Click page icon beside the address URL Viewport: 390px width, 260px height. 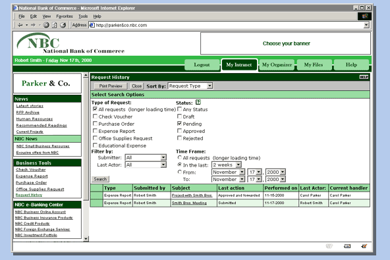coord(92,25)
